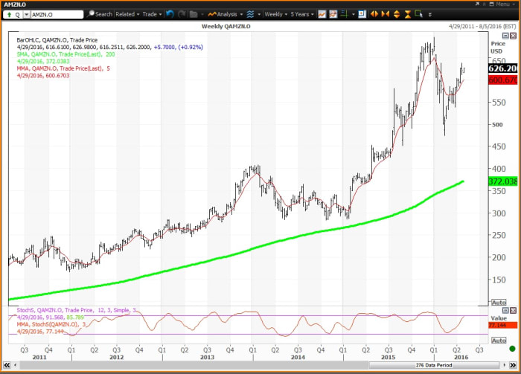The image size is (521, 374).
Task: Open the 5 Years range dropdown
Action: click(301, 14)
